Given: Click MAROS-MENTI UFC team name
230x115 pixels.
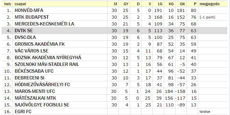Looking at the screenshot, I should (x=35, y=91).
